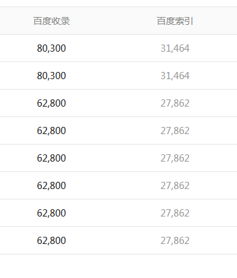
Task: Open the 27,862 index value in the last row
Action: coord(175,241)
